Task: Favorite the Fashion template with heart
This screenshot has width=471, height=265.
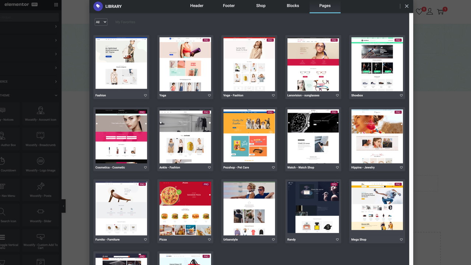Action: pos(145,95)
